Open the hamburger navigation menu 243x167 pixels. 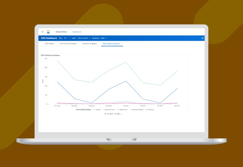point(42,32)
